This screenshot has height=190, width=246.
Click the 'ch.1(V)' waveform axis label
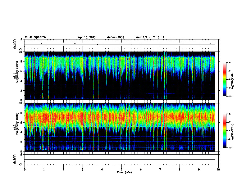tap(15, 44)
